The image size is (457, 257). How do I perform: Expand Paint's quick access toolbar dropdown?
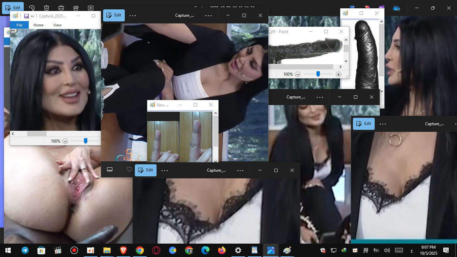(x=32, y=16)
